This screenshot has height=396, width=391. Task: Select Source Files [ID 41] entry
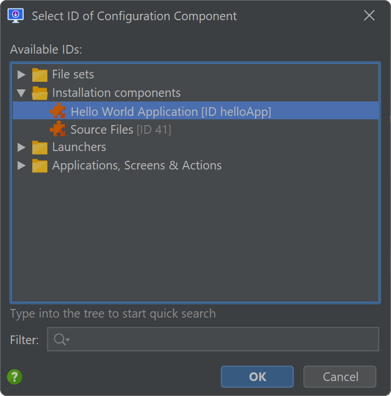[x=121, y=130]
